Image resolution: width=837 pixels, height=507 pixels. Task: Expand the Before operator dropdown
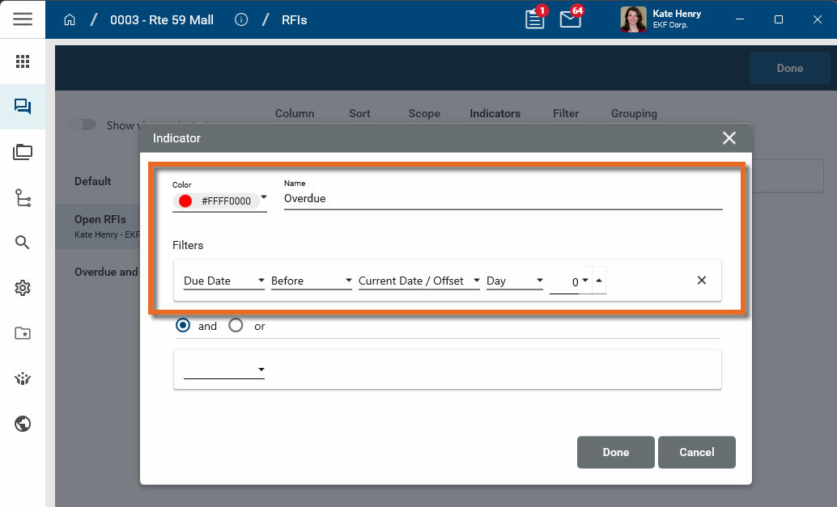312,281
